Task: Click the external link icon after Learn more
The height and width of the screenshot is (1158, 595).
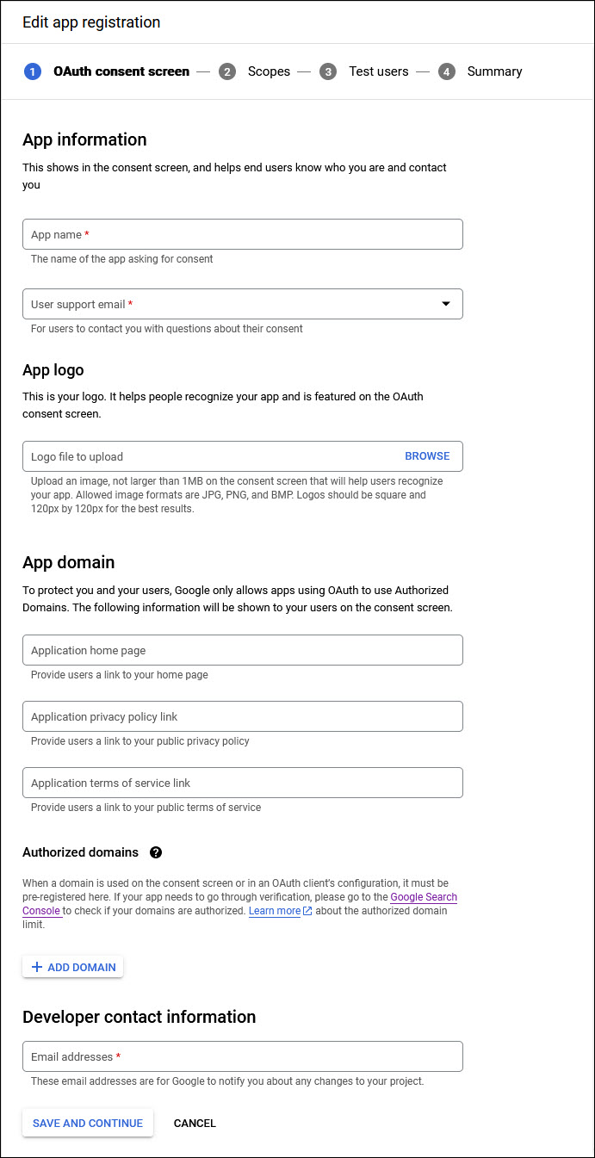Action: [x=307, y=911]
